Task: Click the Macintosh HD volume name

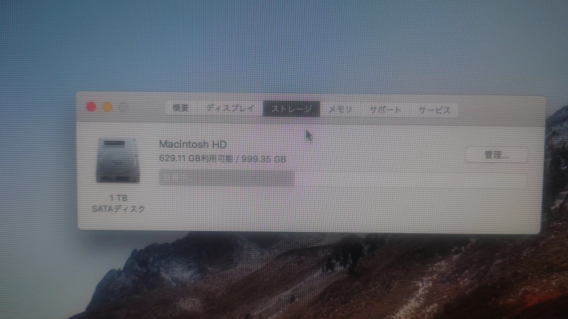Action: [193, 144]
